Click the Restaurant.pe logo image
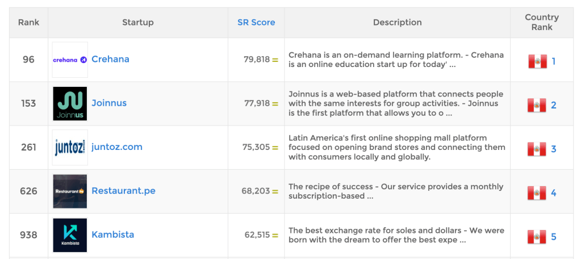581x259 pixels. (x=70, y=191)
